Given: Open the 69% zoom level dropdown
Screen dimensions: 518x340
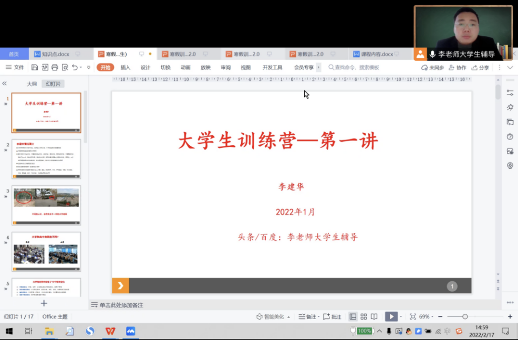Looking at the screenshot, I should click(427, 316).
